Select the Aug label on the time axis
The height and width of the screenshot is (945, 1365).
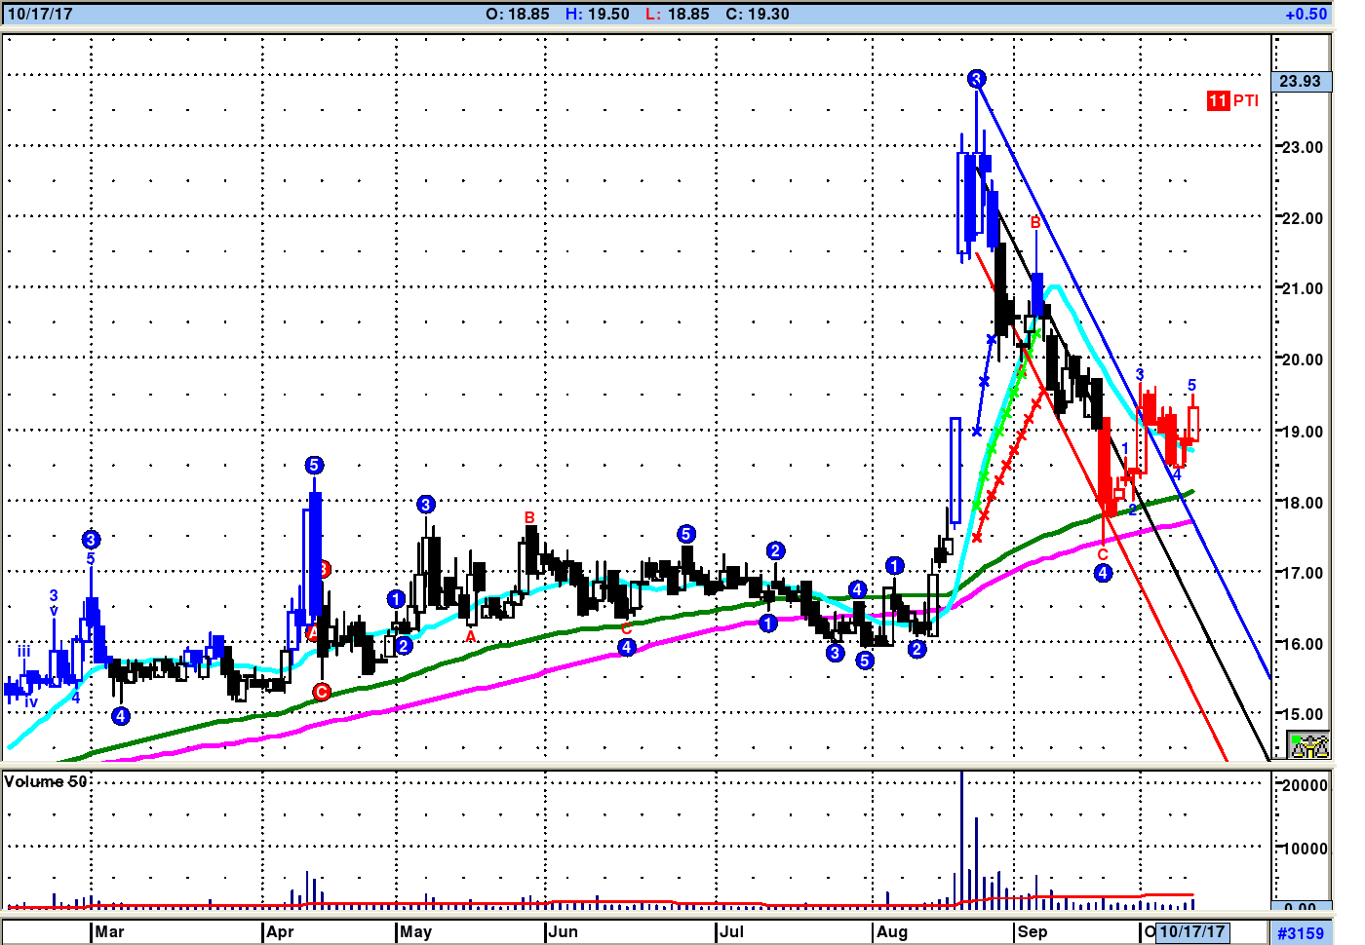[x=891, y=931]
